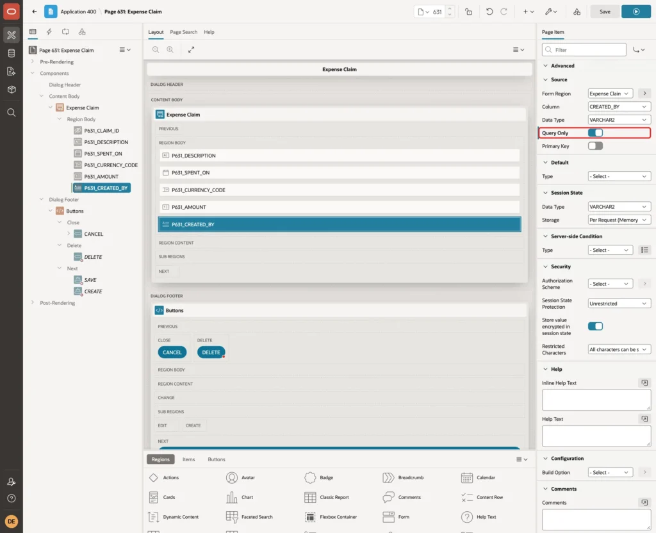
Task: Collapse the Source section
Action: pyautogui.click(x=545, y=79)
